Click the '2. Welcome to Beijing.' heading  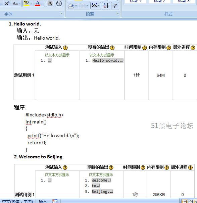(39, 157)
